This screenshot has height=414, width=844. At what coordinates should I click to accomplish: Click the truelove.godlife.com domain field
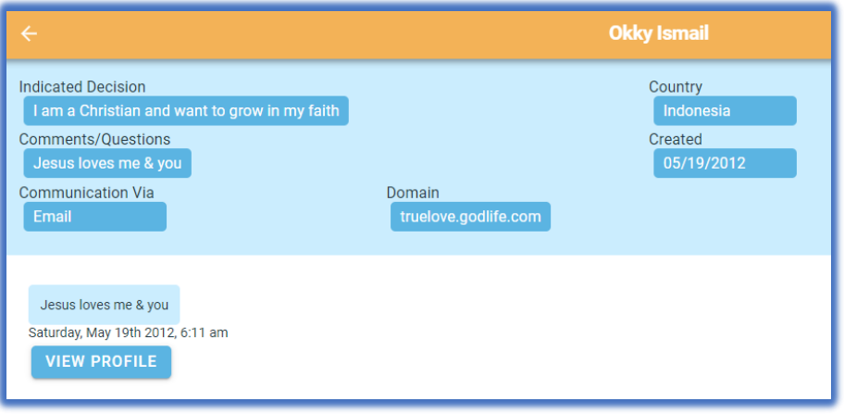click(x=470, y=217)
